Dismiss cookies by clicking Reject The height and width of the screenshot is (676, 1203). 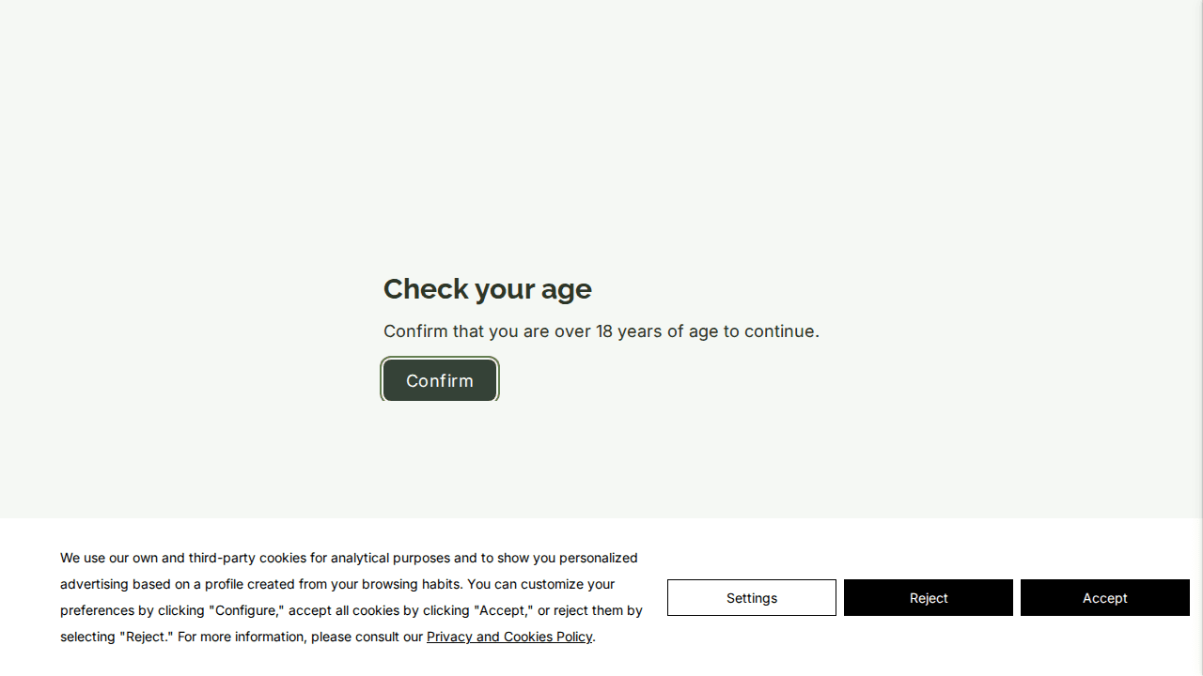pos(929,597)
